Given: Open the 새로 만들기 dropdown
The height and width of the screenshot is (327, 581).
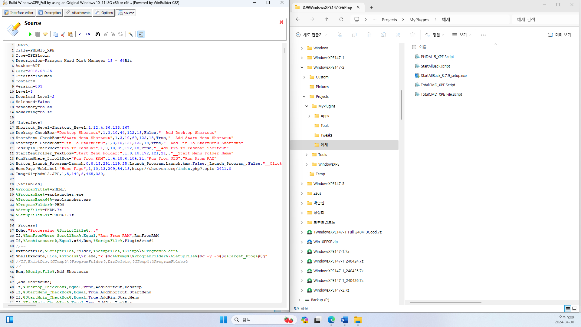Looking at the screenshot, I should 311,35.
